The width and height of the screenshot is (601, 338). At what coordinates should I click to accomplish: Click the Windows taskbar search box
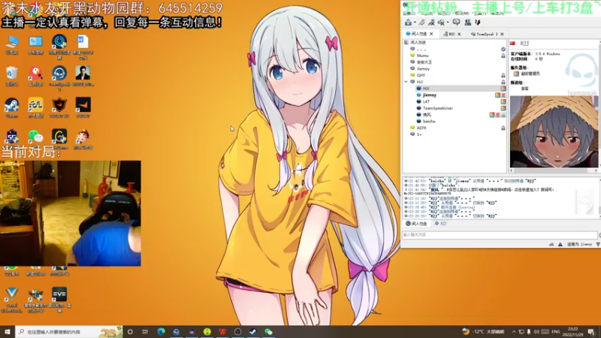pyautogui.click(x=69, y=331)
